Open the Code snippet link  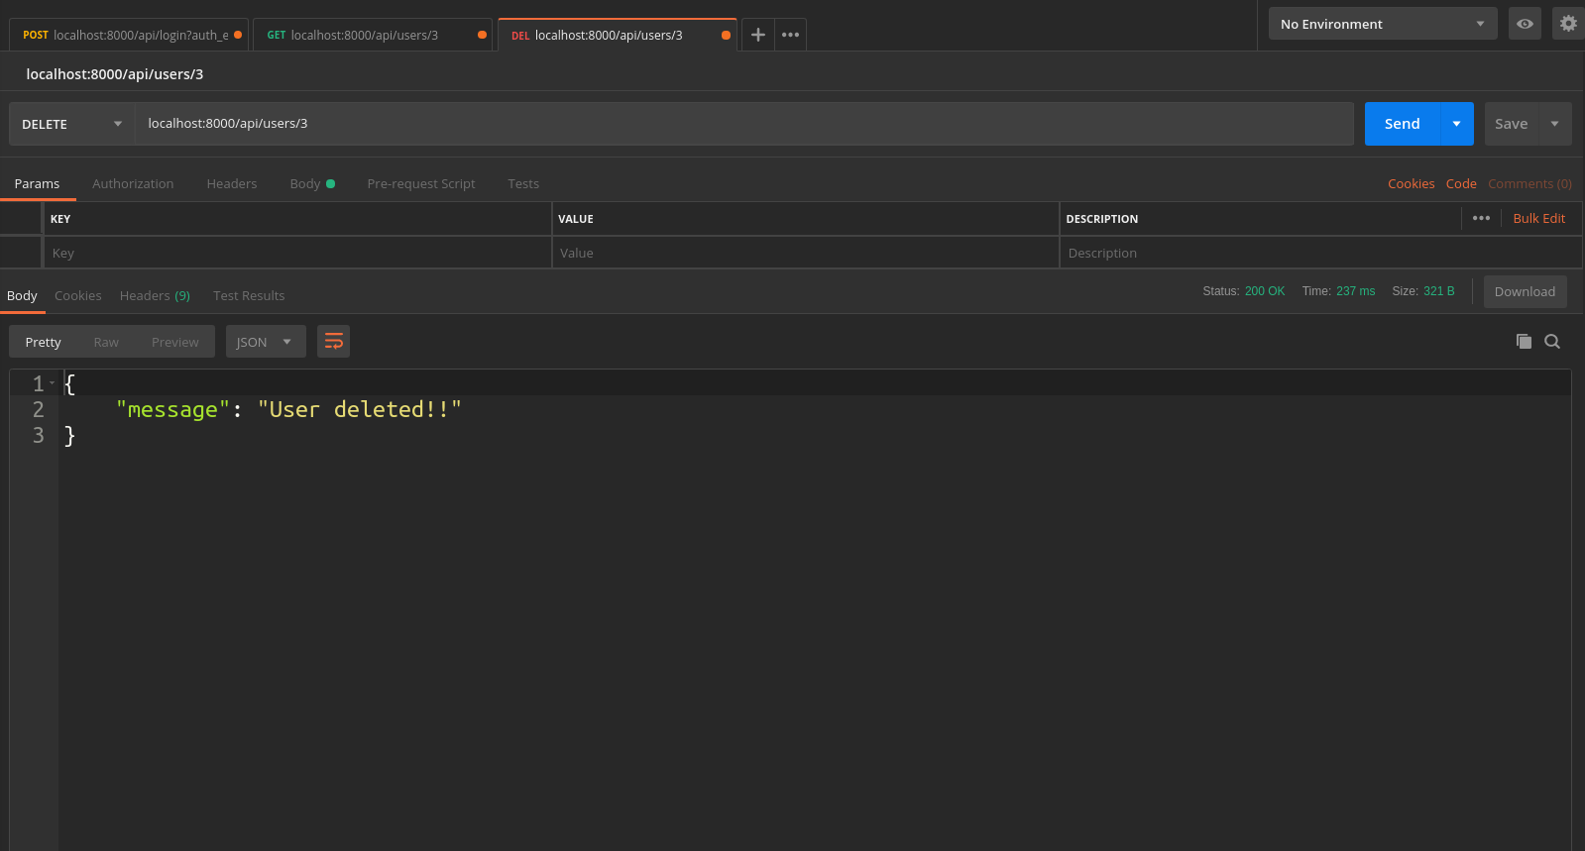(1461, 183)
